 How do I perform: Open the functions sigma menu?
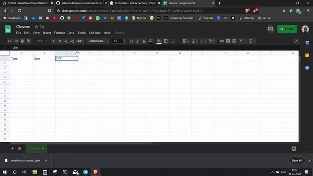point(251,41)
